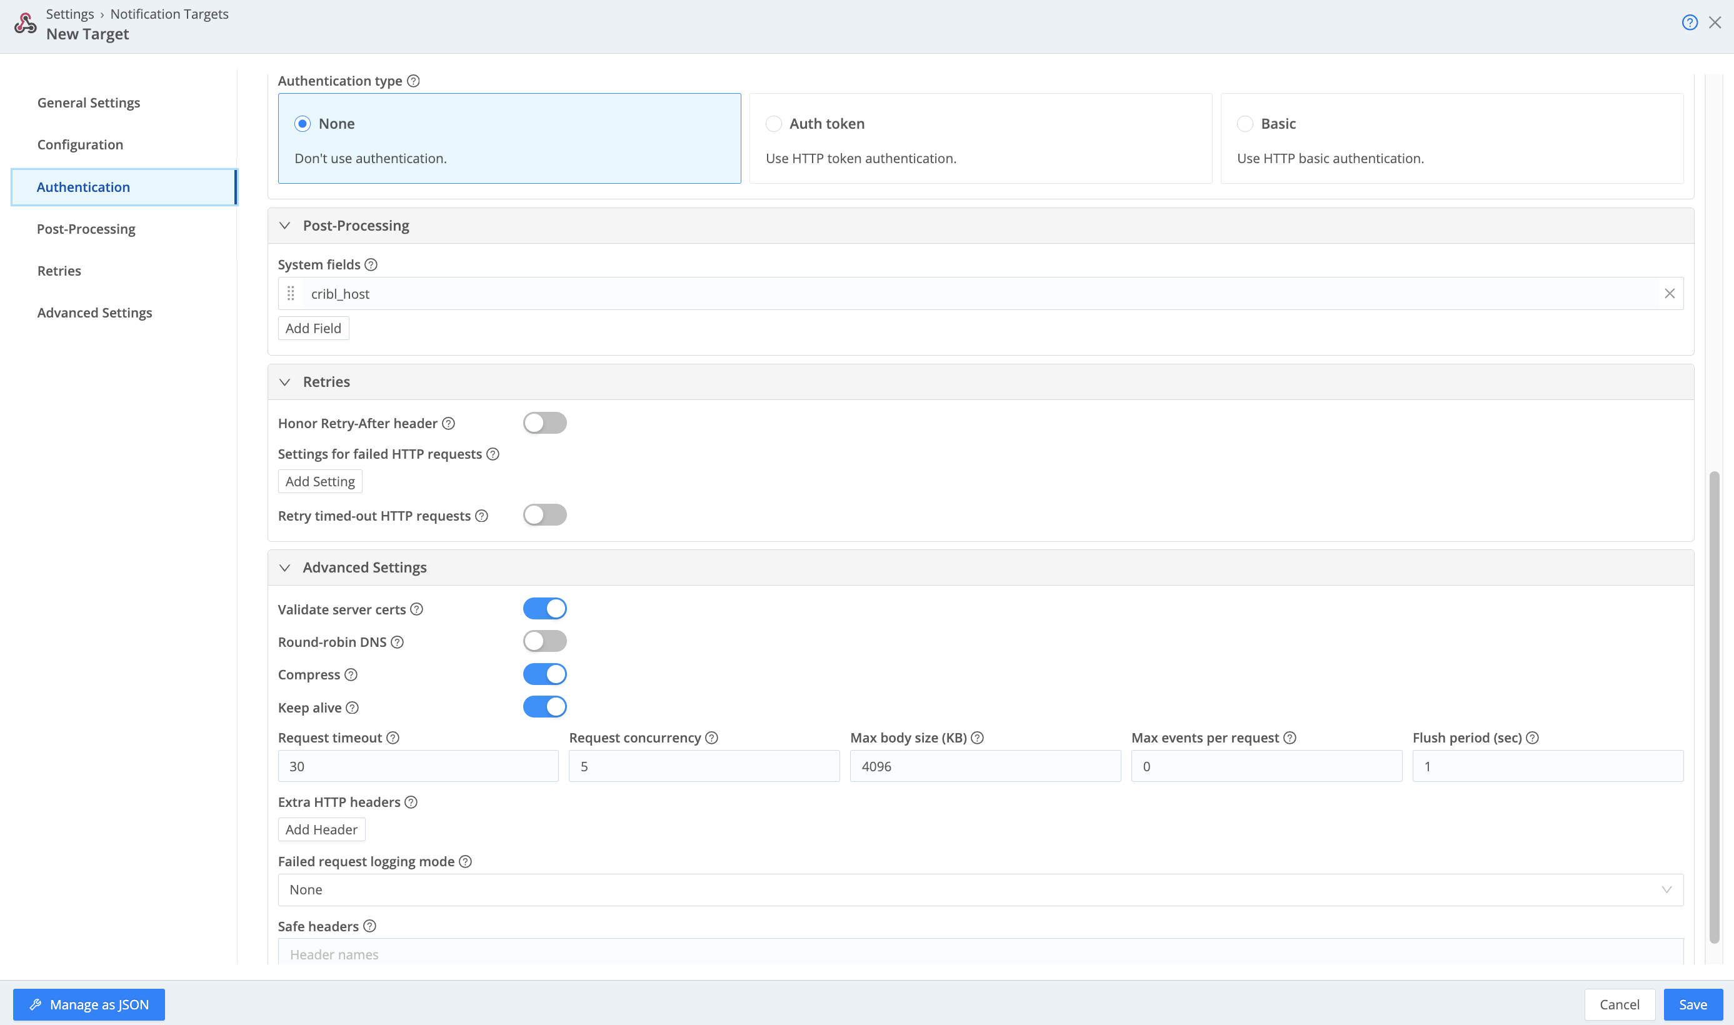Click the drag handle beside cribl_host
The width and height of the screenshot is (1734, 1025).
[x=291, y=293]
